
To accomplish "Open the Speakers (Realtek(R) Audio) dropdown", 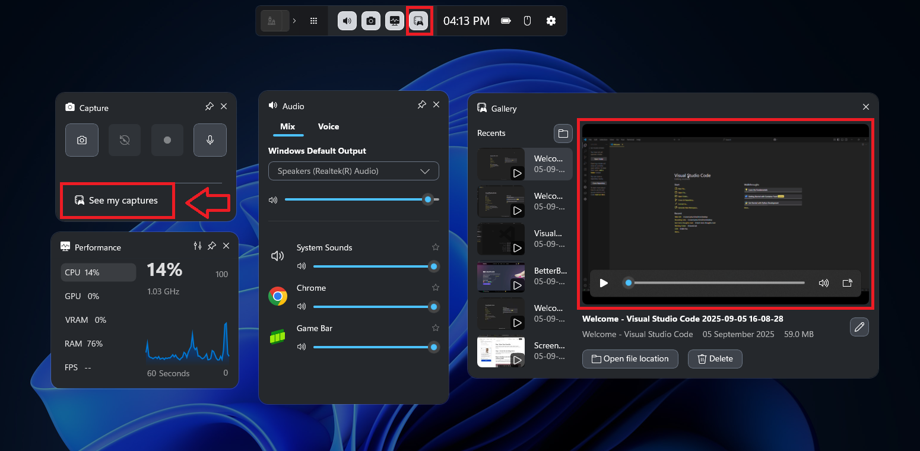I will point(353,171).
